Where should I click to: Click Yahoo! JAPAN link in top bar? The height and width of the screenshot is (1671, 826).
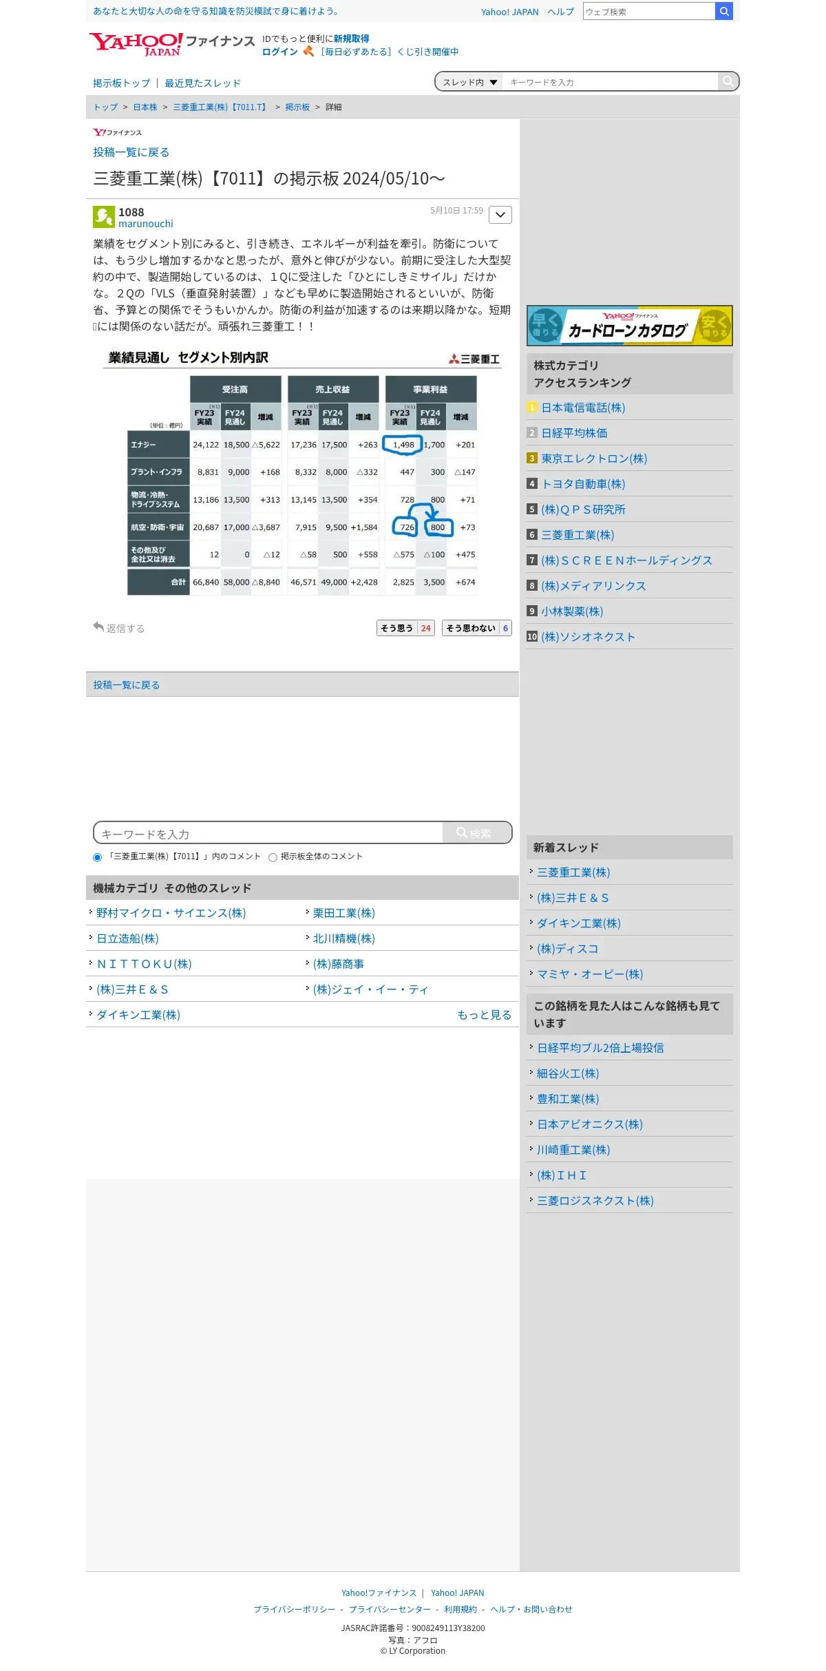tap(509, 12)
